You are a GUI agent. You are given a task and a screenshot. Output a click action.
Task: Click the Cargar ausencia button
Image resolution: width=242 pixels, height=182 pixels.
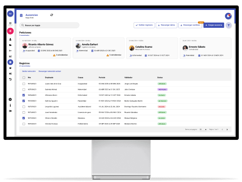tap(214, 25)
